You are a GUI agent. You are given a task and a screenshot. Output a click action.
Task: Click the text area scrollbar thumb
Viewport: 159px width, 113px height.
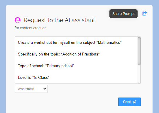pos(139,51)
